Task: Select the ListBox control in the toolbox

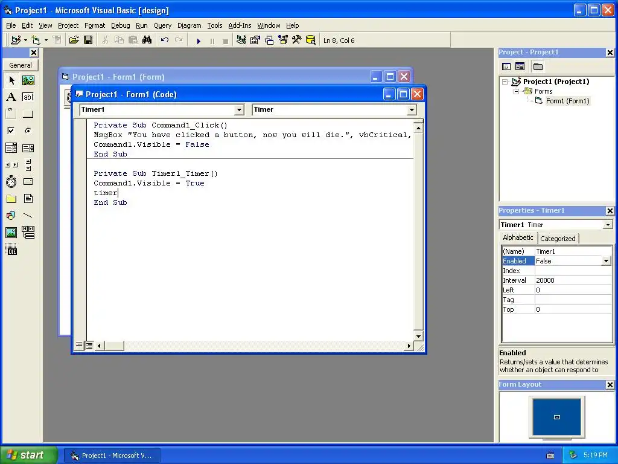Action: point(28,148)
